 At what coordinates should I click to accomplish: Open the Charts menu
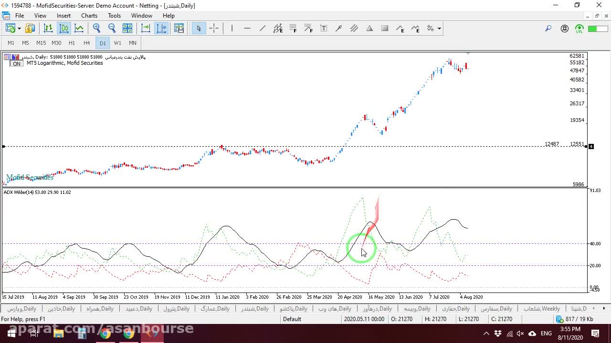[89, 16]
